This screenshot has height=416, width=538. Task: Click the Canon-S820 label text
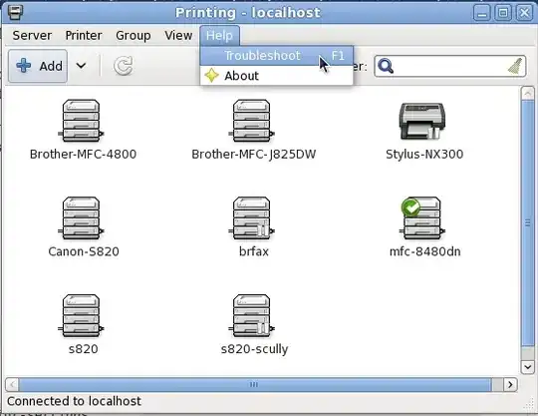point(84,251)
